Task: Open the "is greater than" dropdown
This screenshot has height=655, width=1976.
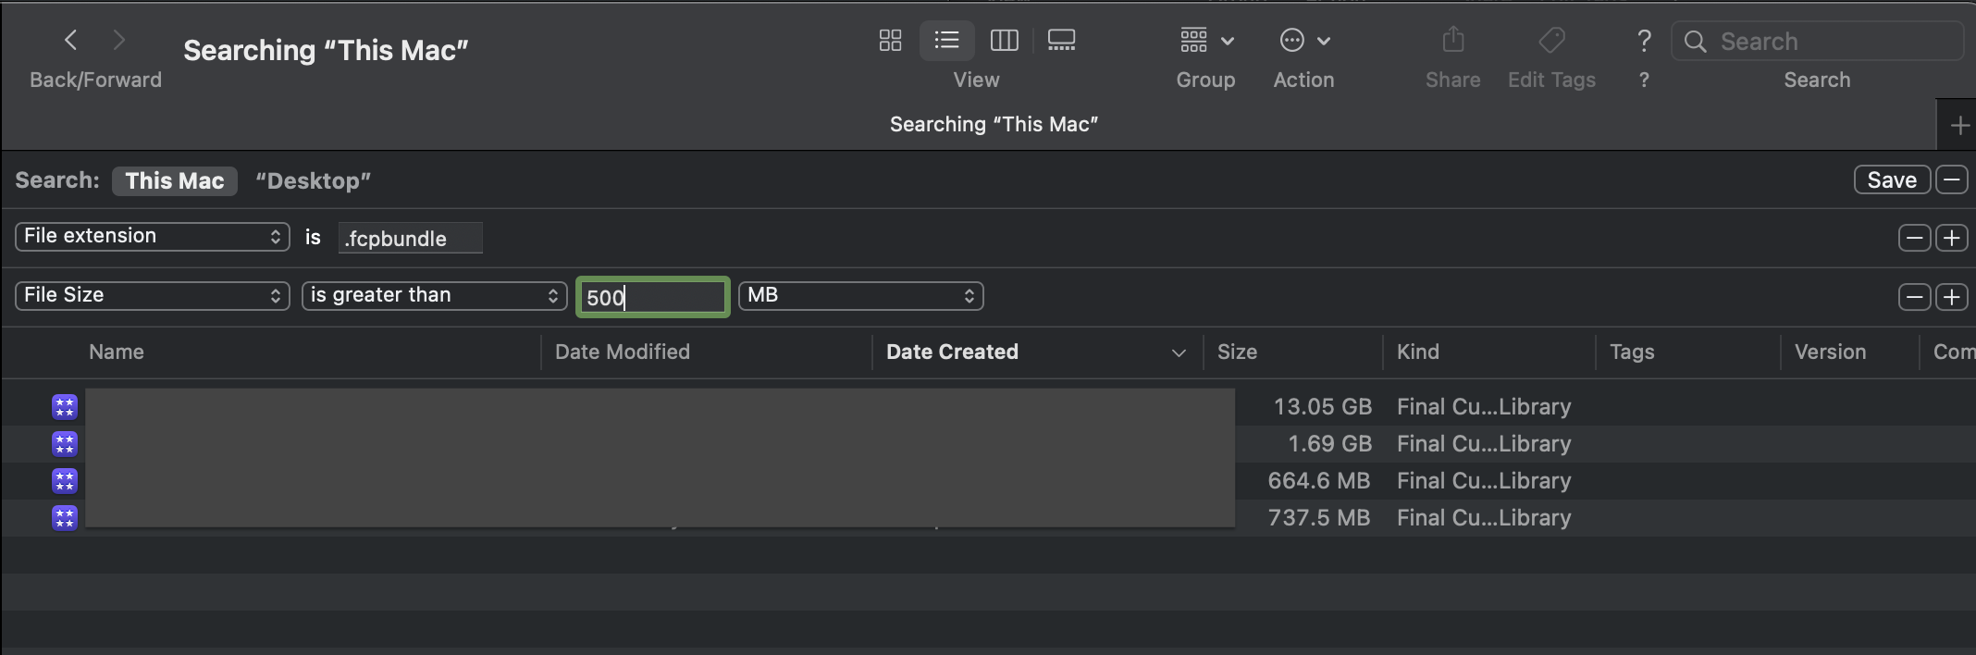Action: (434, 296)
